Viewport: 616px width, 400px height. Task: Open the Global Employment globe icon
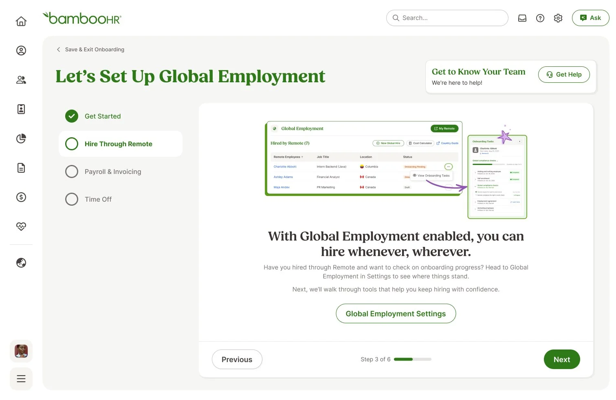pos(21,263)
